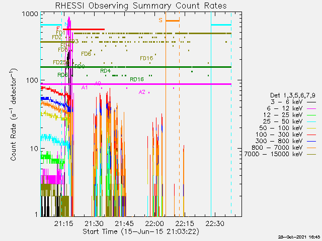Select the 25 - 50 keV legend entry

[x=290, y=122]
